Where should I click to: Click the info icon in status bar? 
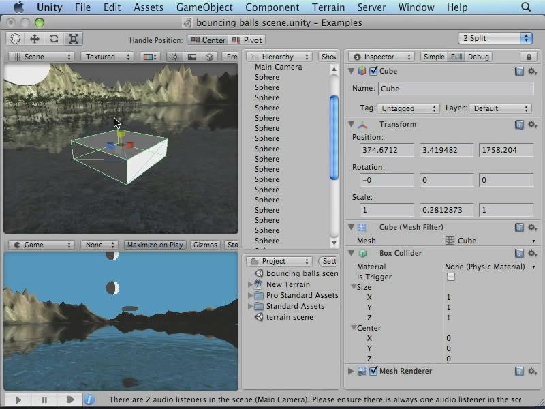point(89,399)
